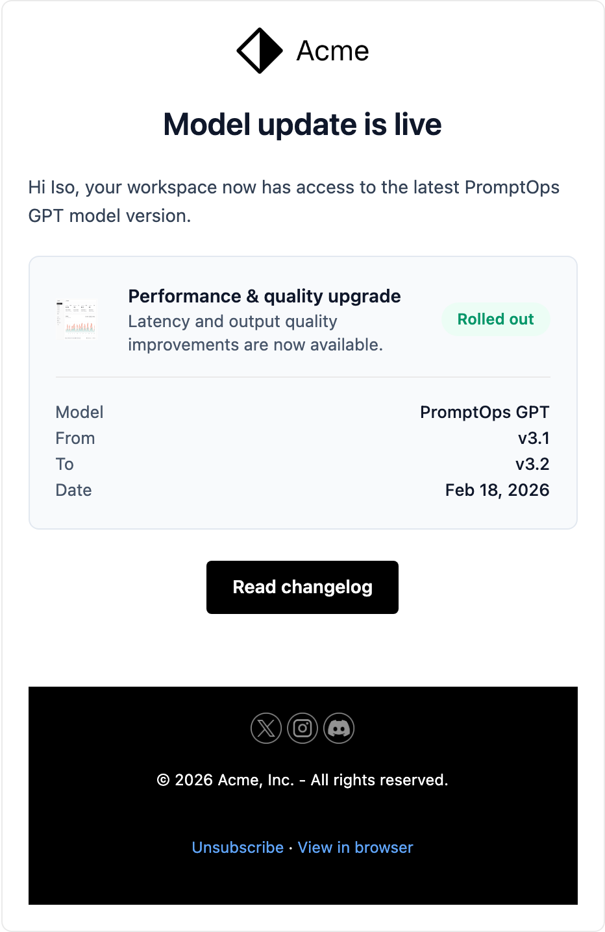This screenshot has width=605, height=932.
Task: Click the Unsubscribe link
Action: 238,848
